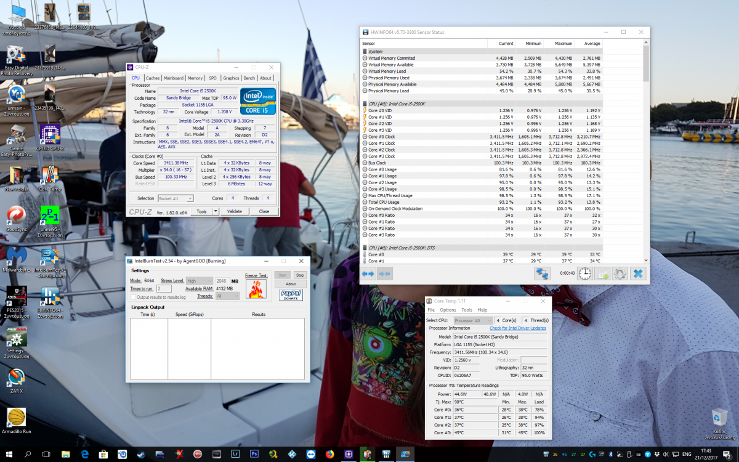Click the taskbar Task View icon

coord(46,454)
